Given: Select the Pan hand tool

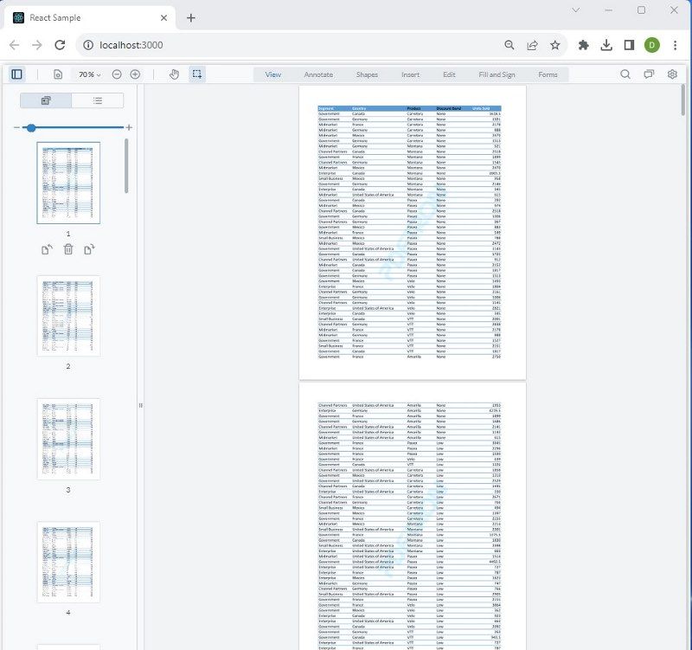Looking at the screenshot, I should pos(175,74).
